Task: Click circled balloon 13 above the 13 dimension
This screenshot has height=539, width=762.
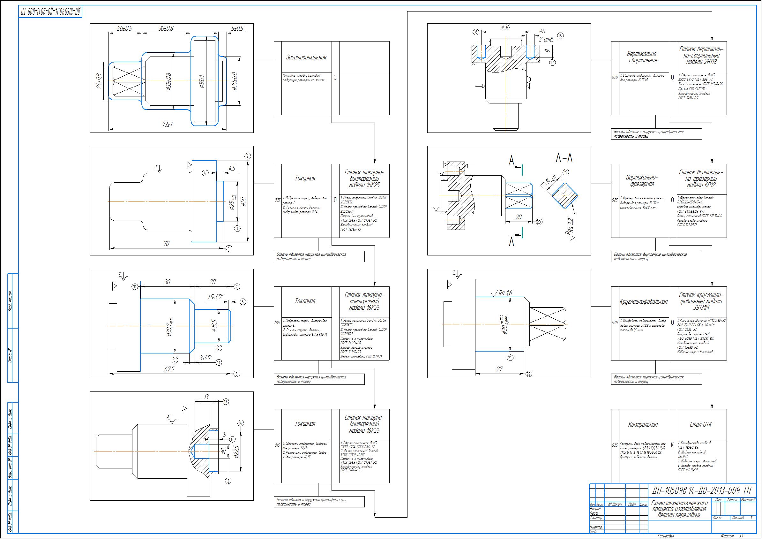Action: pyautogui.click(x=226, y=401)
